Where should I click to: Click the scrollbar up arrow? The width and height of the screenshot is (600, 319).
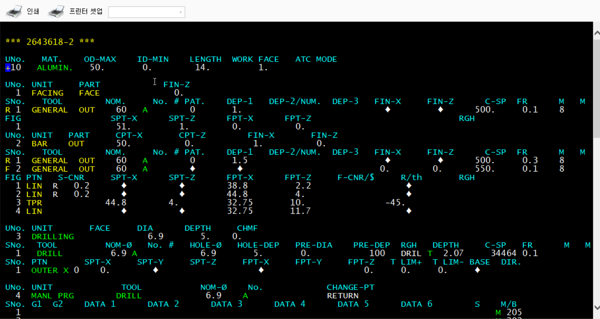click(596, 33)
